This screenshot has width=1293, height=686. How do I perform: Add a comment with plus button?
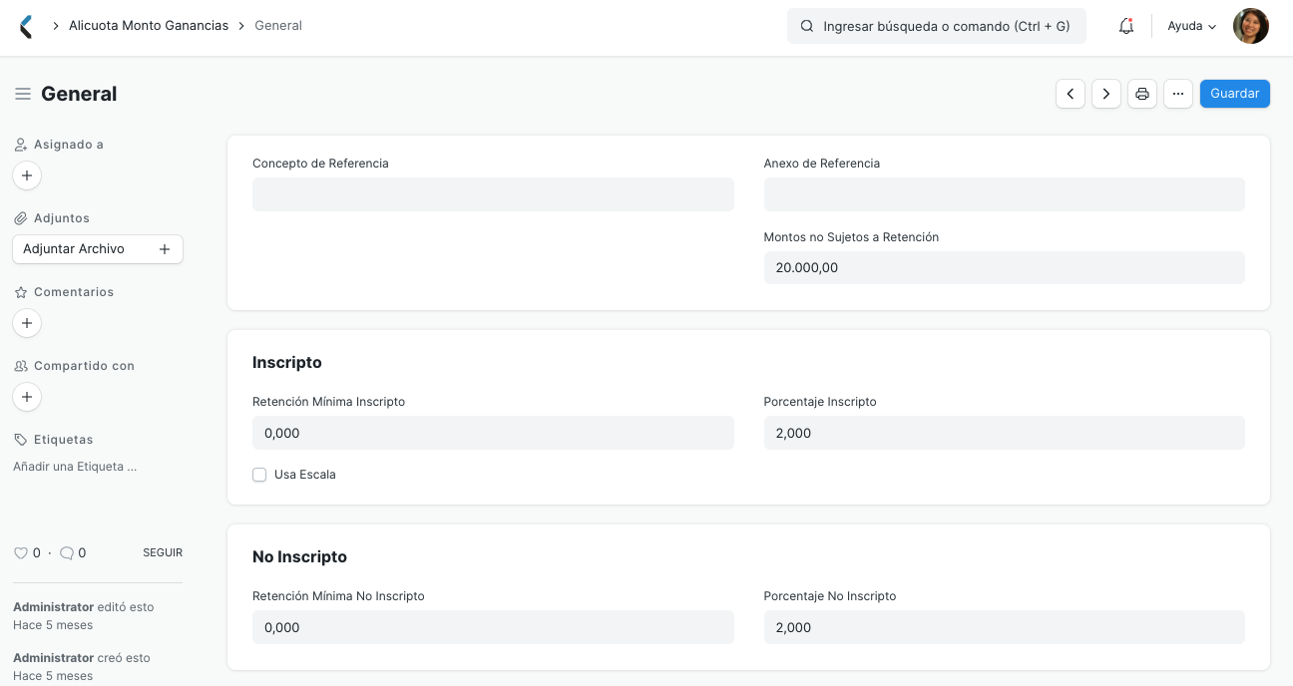click(x=27, y=323)
